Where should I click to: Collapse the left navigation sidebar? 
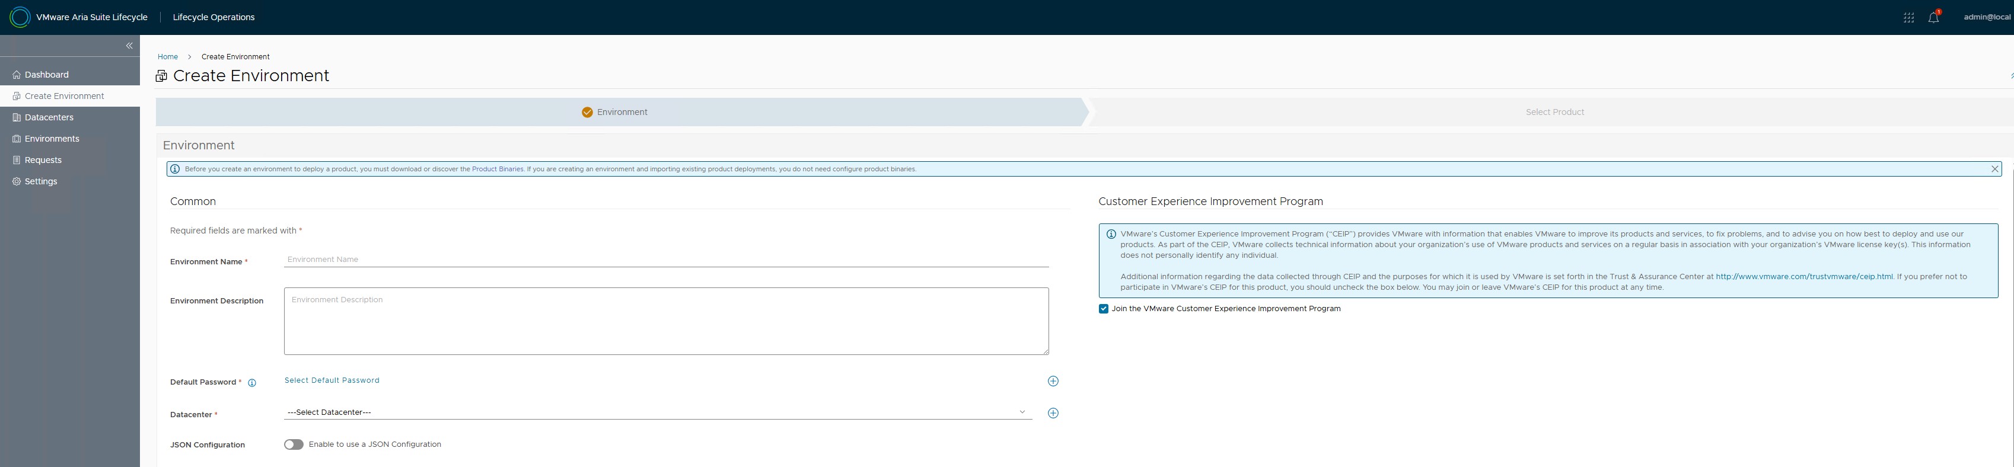(x=129, y=46)
